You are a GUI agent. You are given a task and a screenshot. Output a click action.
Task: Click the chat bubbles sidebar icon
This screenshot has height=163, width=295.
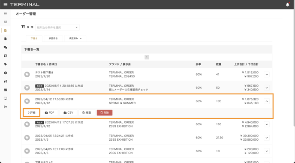click(x=6, y=48)
